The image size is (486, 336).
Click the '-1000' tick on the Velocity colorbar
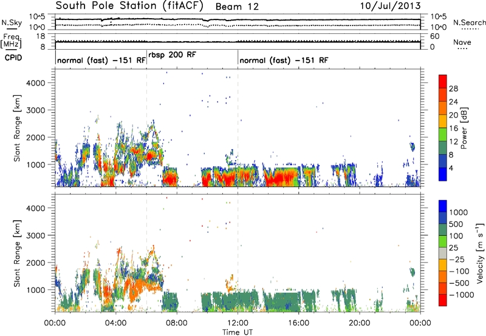coord(461,295)
